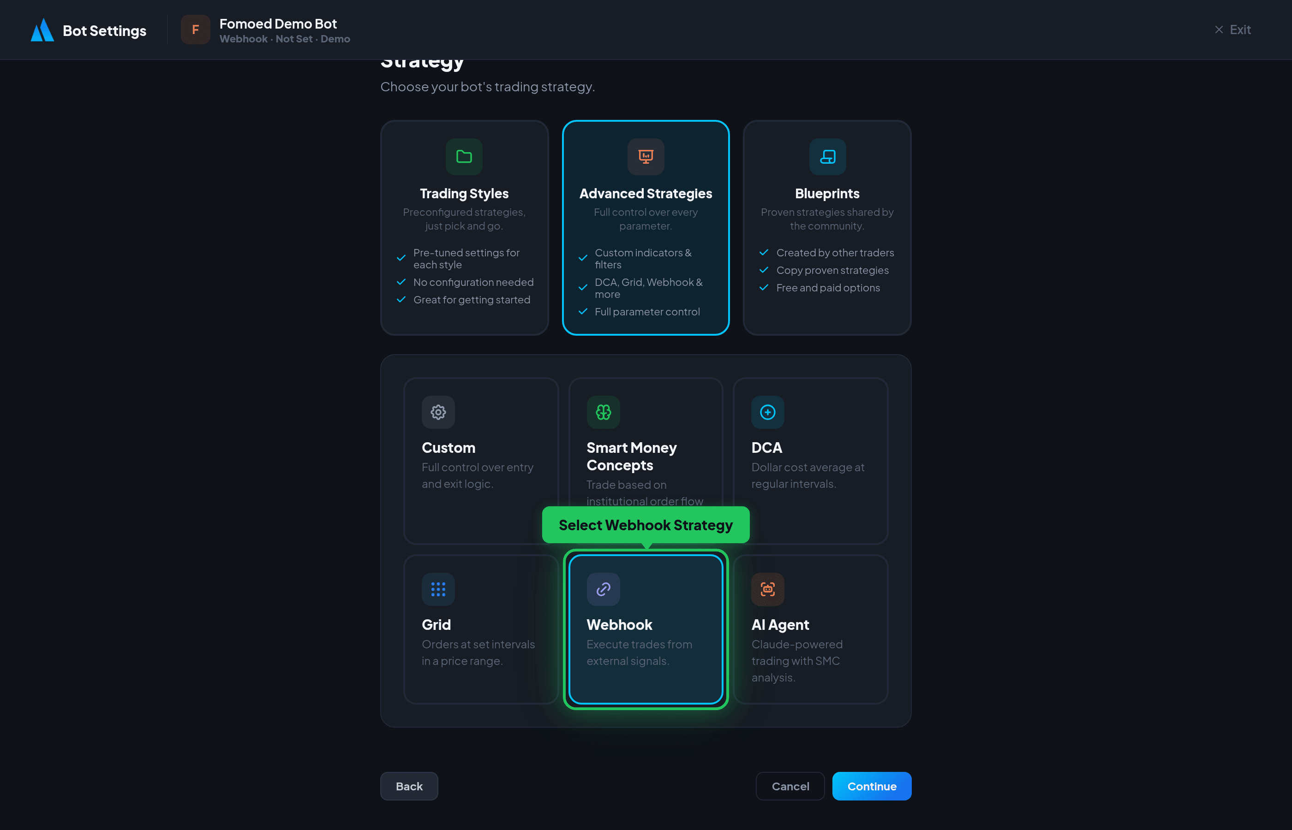1292x830 pixels.
Task: Go back with the Back button
Action: point(409,786)
